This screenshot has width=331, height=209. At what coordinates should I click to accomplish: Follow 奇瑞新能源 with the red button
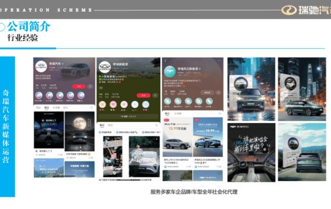point(143,95)
